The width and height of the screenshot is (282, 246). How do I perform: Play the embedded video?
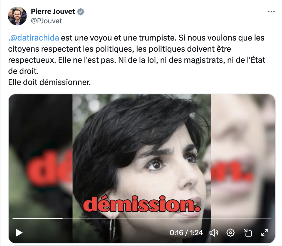coord(19,233)
